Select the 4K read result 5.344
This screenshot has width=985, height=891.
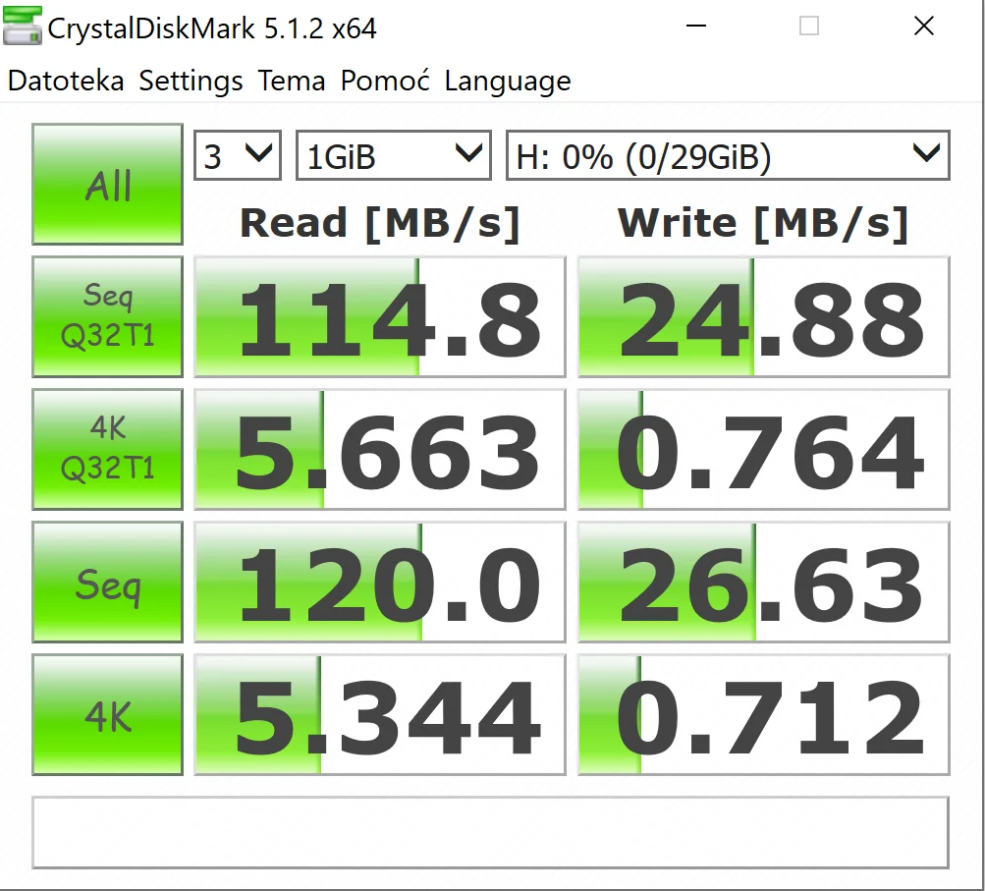click(380, 714)
